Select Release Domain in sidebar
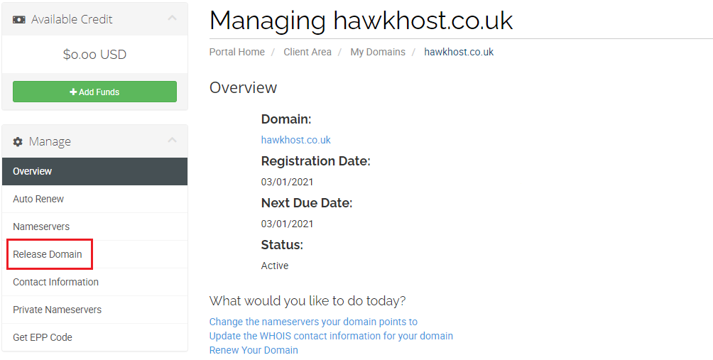Image resolution: width=713 pixels, height=360 pixels. pos(48,254)
